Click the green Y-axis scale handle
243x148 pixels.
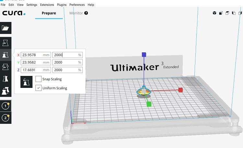tap(149, 104)
